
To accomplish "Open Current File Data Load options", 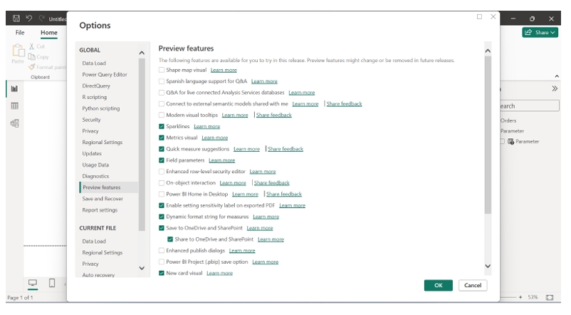I will (x=94, y=242).
